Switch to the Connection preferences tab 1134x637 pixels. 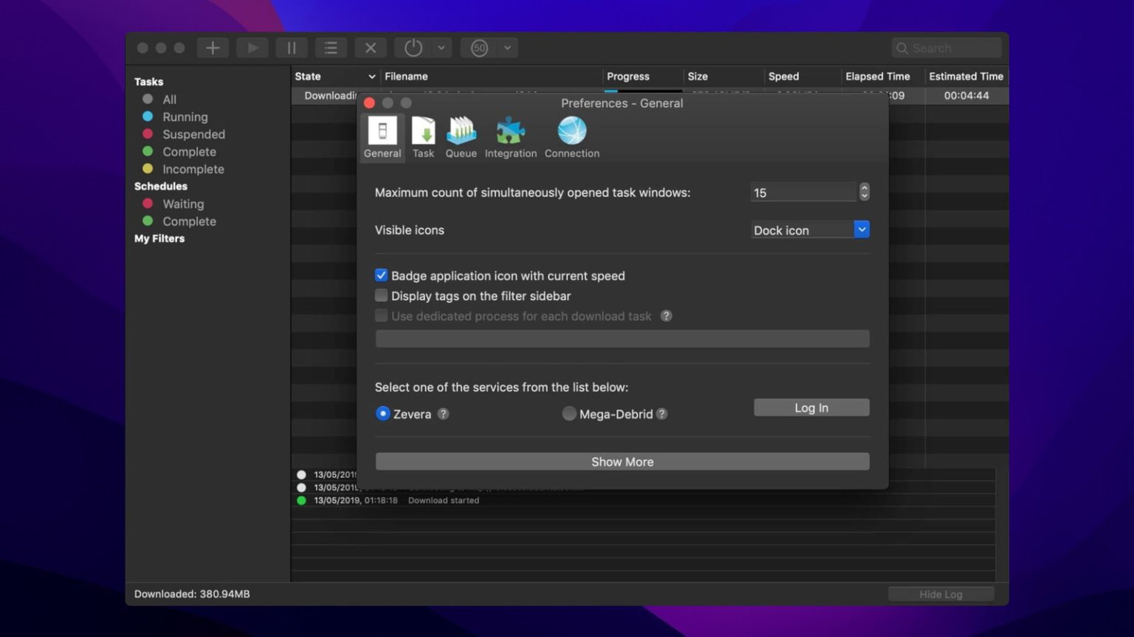[x=571, y=136]
